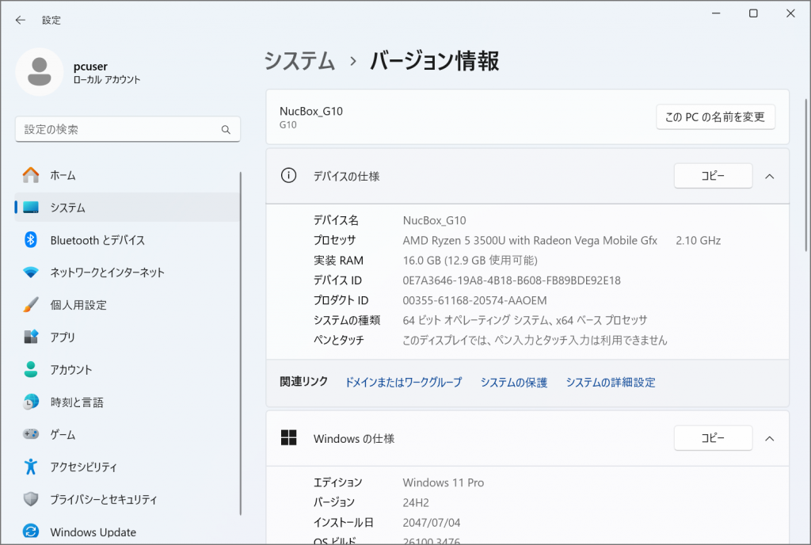Collapse the device specifications section chevron
This screenshot has height=545, width=811.
[x=769, y=177]
